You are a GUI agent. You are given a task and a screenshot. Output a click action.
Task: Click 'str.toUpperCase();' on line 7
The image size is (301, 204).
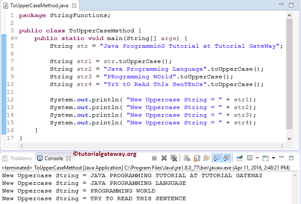(138, 61)
